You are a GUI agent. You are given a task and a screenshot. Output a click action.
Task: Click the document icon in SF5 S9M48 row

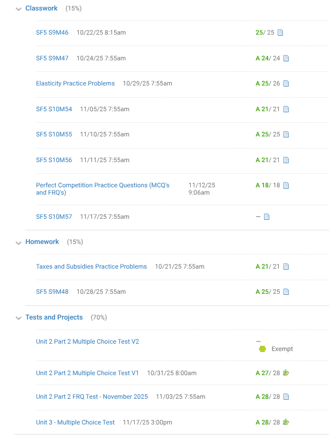tap(286, 292)
